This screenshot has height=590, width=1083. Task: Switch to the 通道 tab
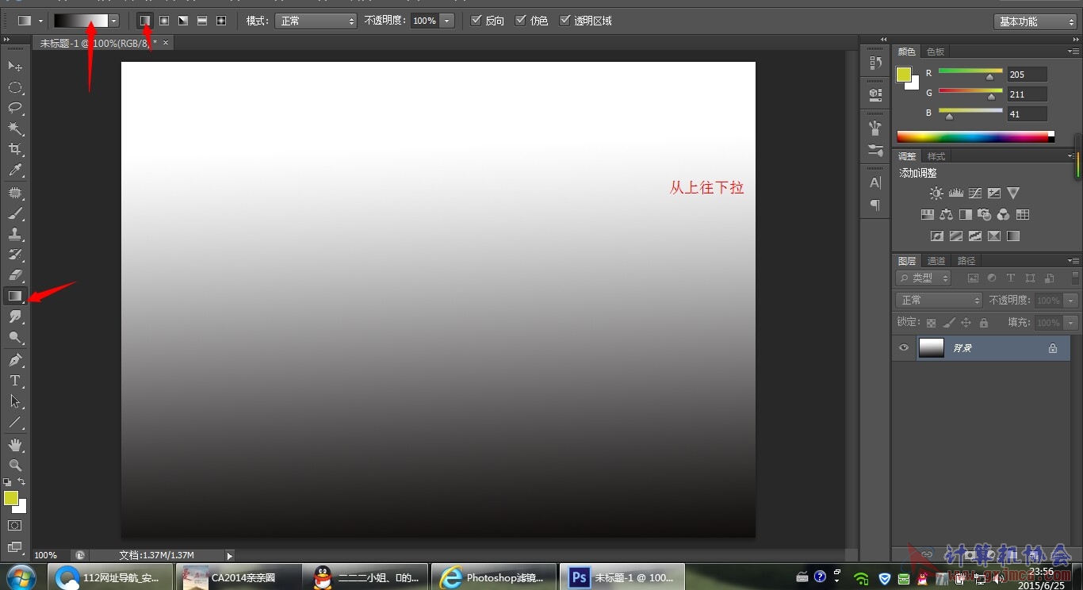936,261
